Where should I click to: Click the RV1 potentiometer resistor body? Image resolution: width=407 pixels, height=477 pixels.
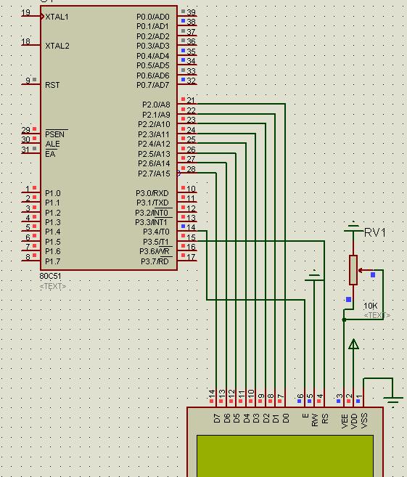click(353, 270)
